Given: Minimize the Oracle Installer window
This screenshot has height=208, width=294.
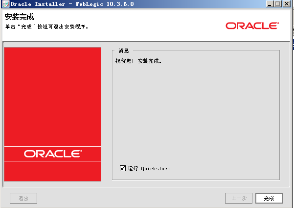Looking at the screenshot, I should (270, 4).
